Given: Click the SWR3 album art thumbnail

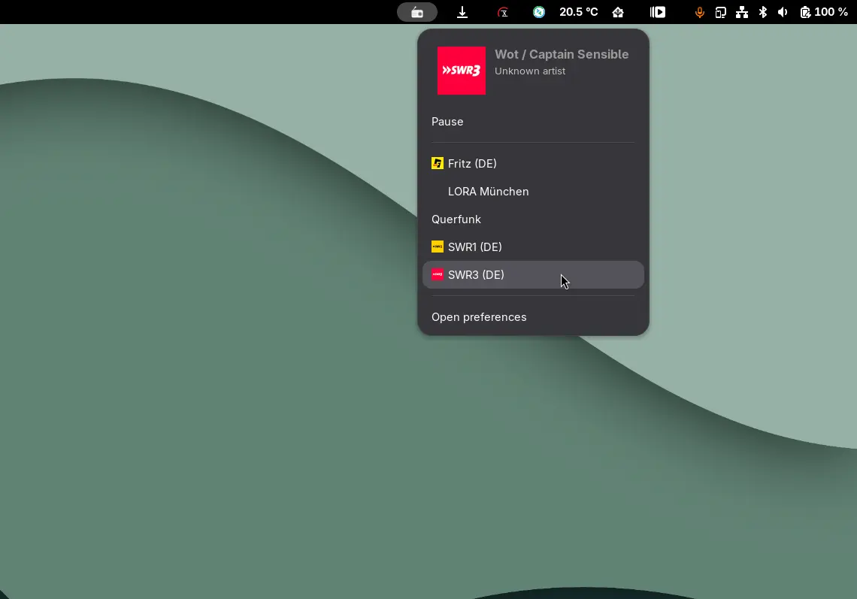Looking at the screenshot, I should tap(462, 71).
